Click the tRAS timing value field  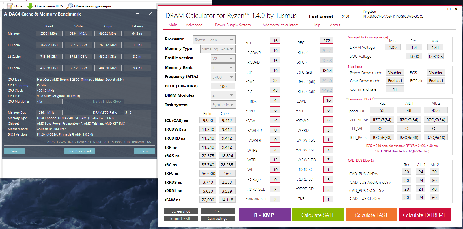click(x=275, y=80)
